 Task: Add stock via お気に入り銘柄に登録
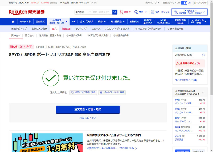[x=83, y=93]
